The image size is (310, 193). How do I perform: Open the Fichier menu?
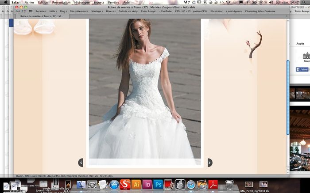pos(29,2)
